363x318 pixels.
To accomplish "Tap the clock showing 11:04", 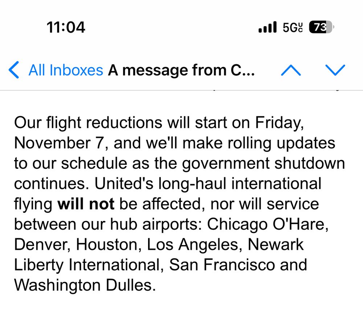I will click(66, 27).
